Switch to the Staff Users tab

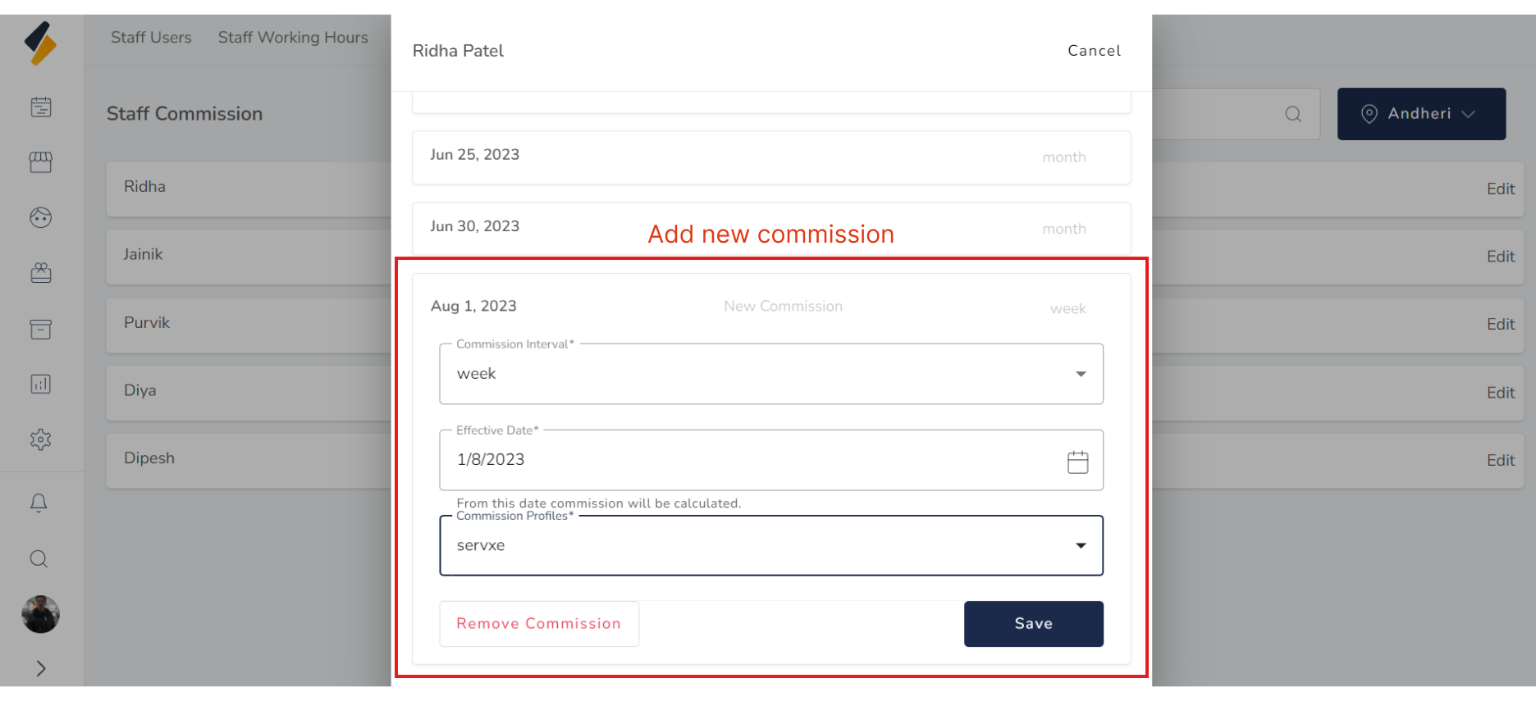coord(151,38)
